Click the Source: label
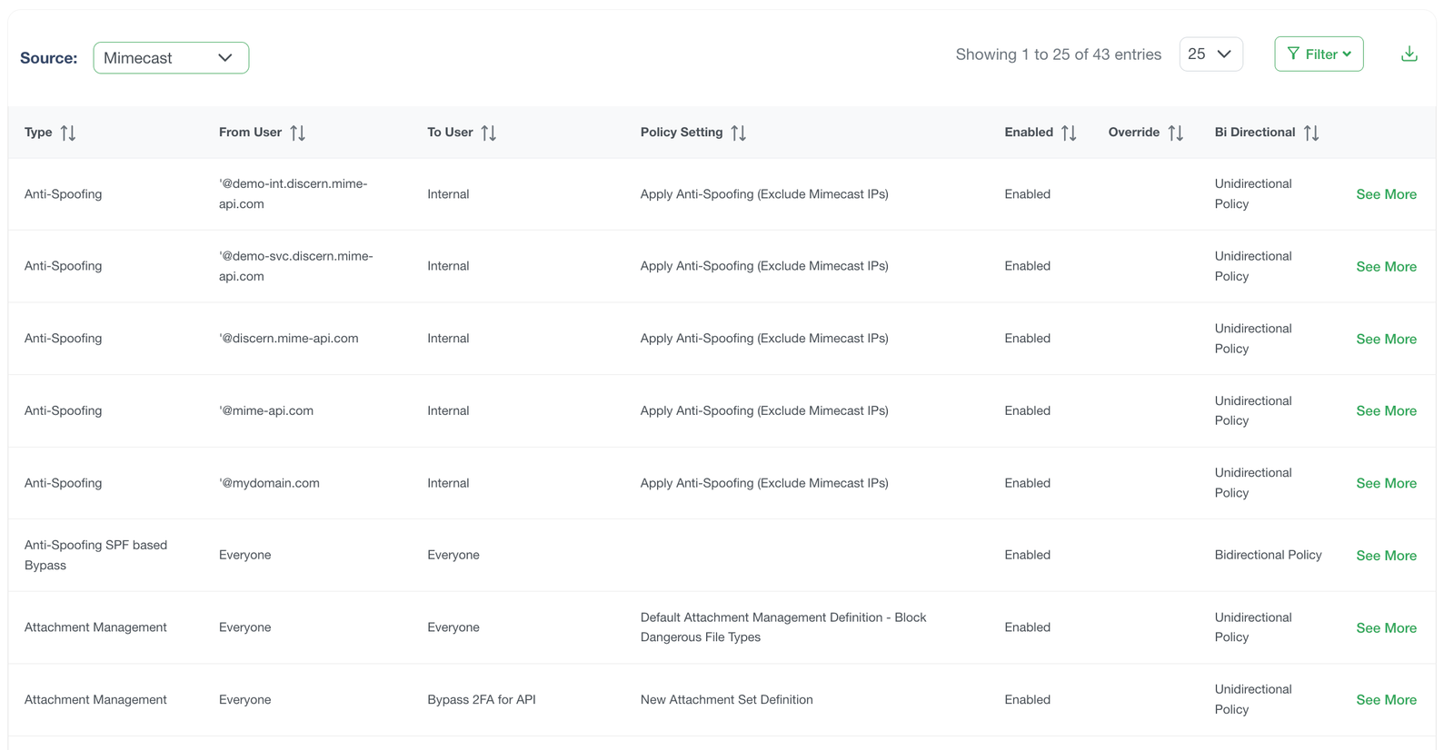Image resolution: width=1454 pixels, height=750 pixels. point(49,58)
